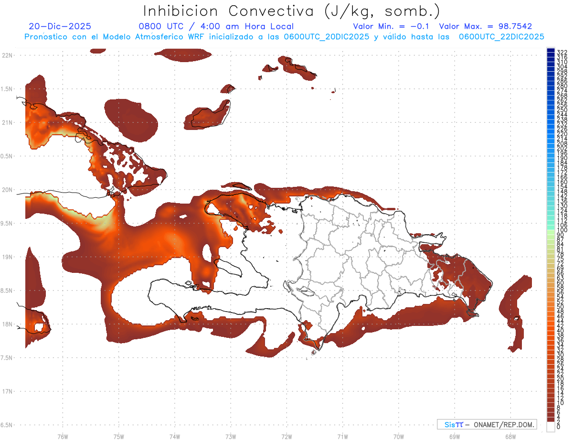Click the darkest navy swatch atop the color scale
The image size is (573, 443).
pos(551,51)
